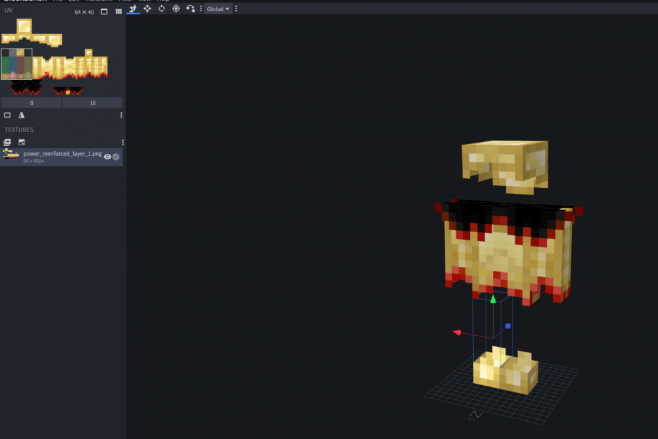Select the Move tool in the toolbar
This screenshot has width=658, height=439.
[133, 9]
